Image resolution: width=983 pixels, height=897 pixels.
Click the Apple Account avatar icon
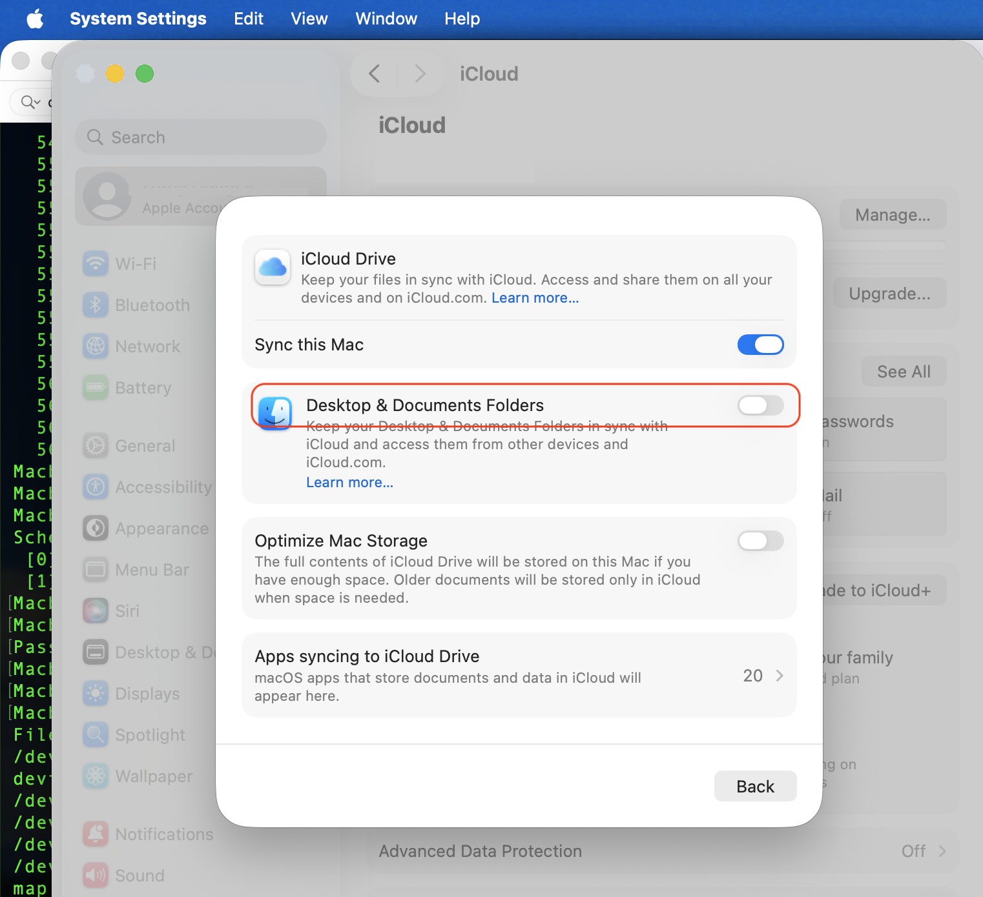click(x=107, y=196)
